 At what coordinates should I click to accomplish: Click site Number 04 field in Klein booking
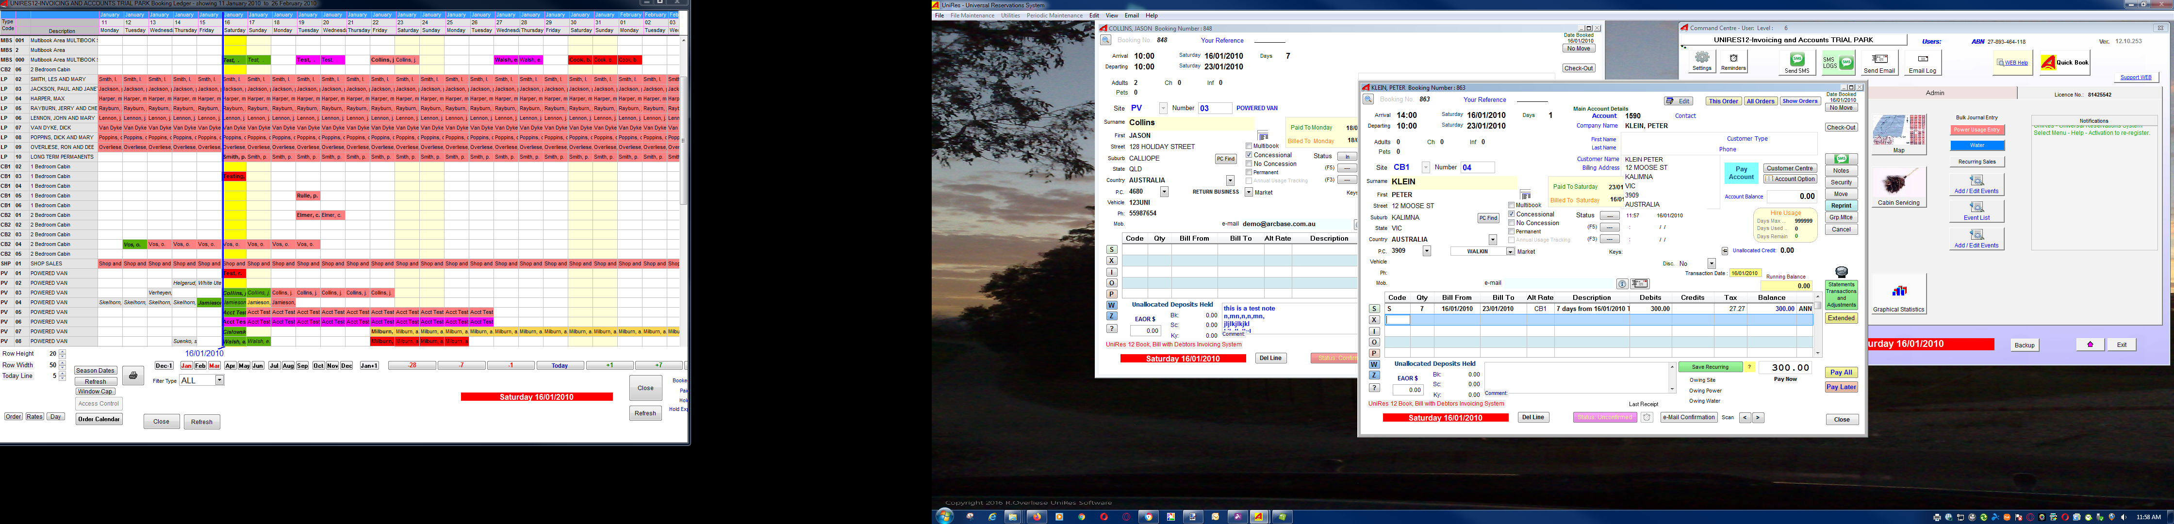(x=1478, y=167)
